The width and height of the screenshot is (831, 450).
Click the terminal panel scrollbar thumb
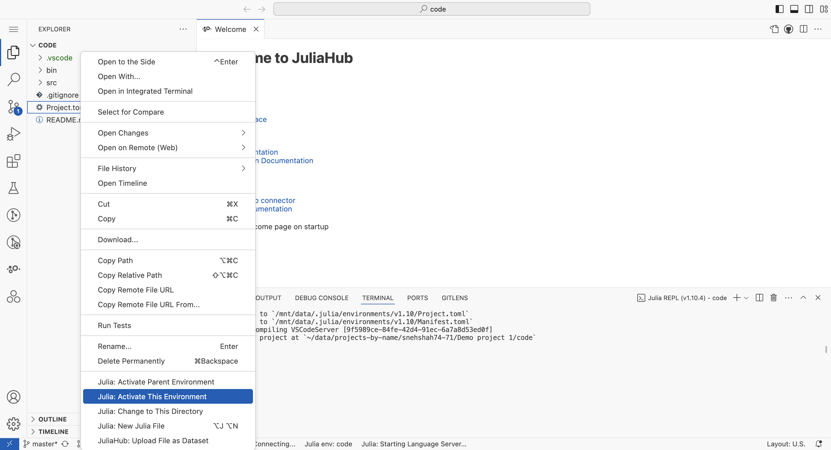826,349
